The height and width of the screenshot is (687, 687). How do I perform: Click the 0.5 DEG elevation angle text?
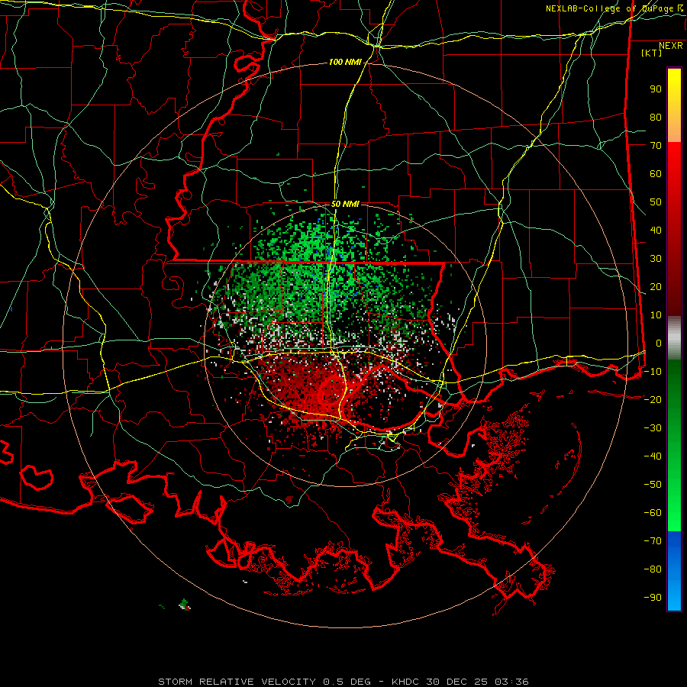click(347, 682)
